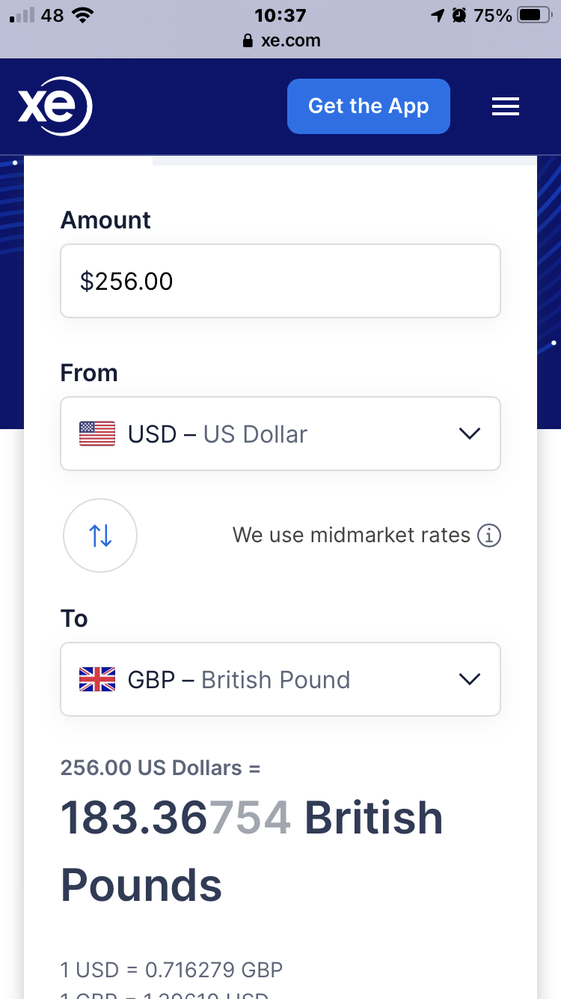
Task: Click the XE logo
Action: tap(55, 106)
